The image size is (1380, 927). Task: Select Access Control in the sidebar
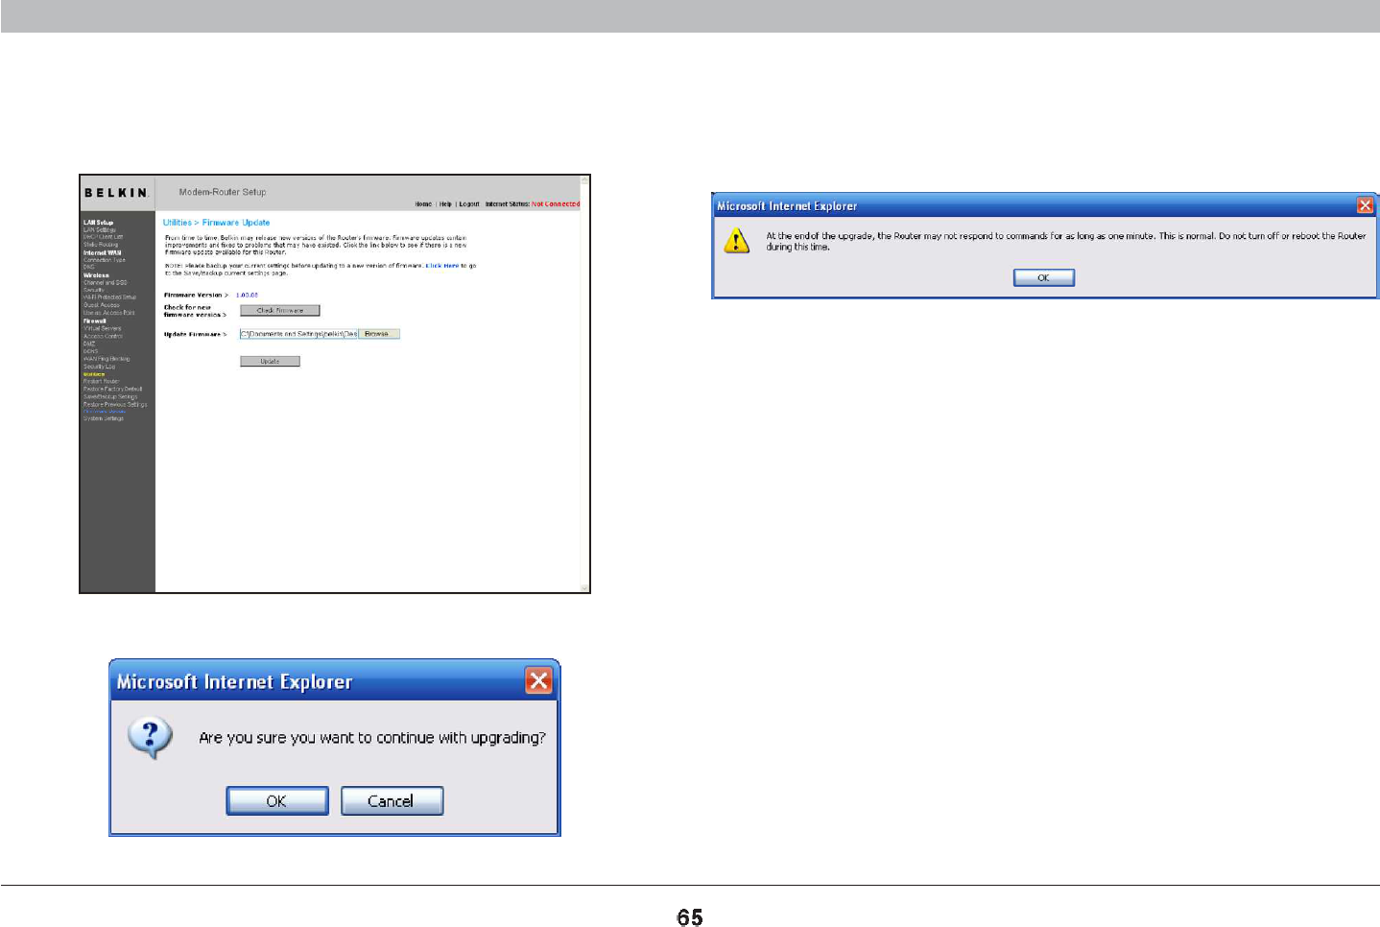coord(103,336)
